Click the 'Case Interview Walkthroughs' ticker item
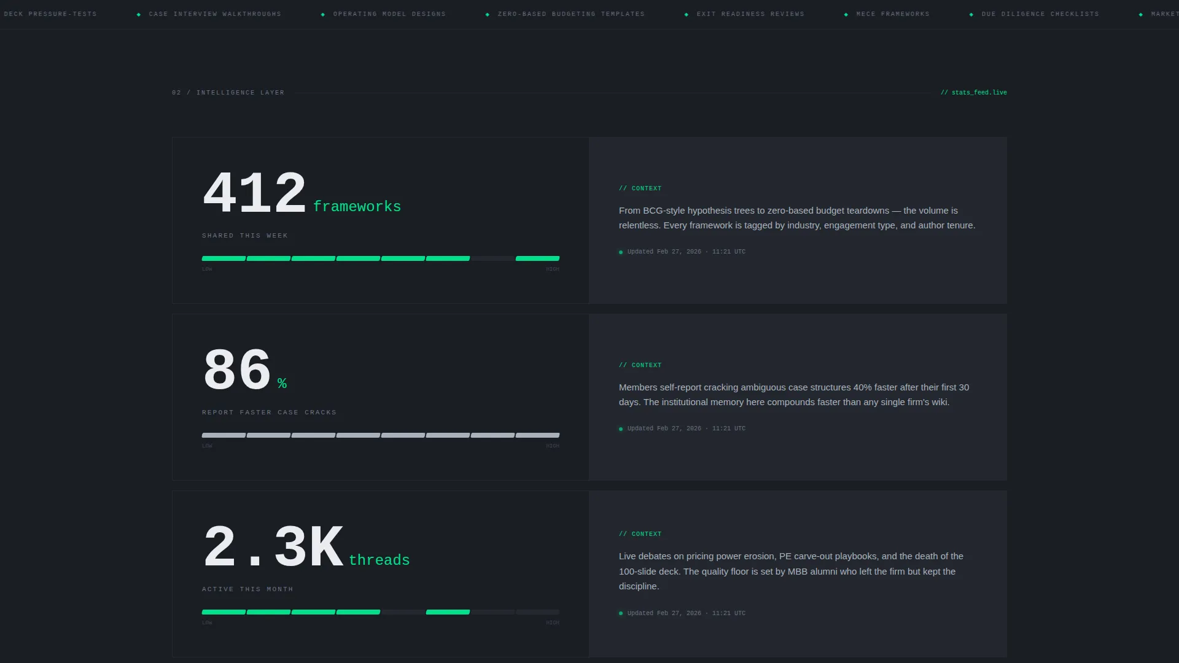Screen dimensions: 1179x663 point(215,14)
